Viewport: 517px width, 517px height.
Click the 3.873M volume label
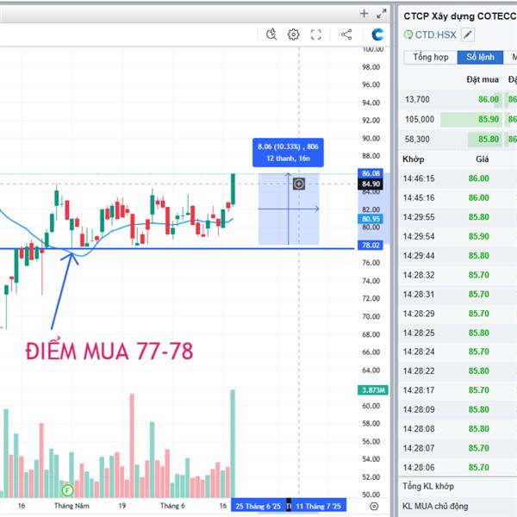[373, 390]
